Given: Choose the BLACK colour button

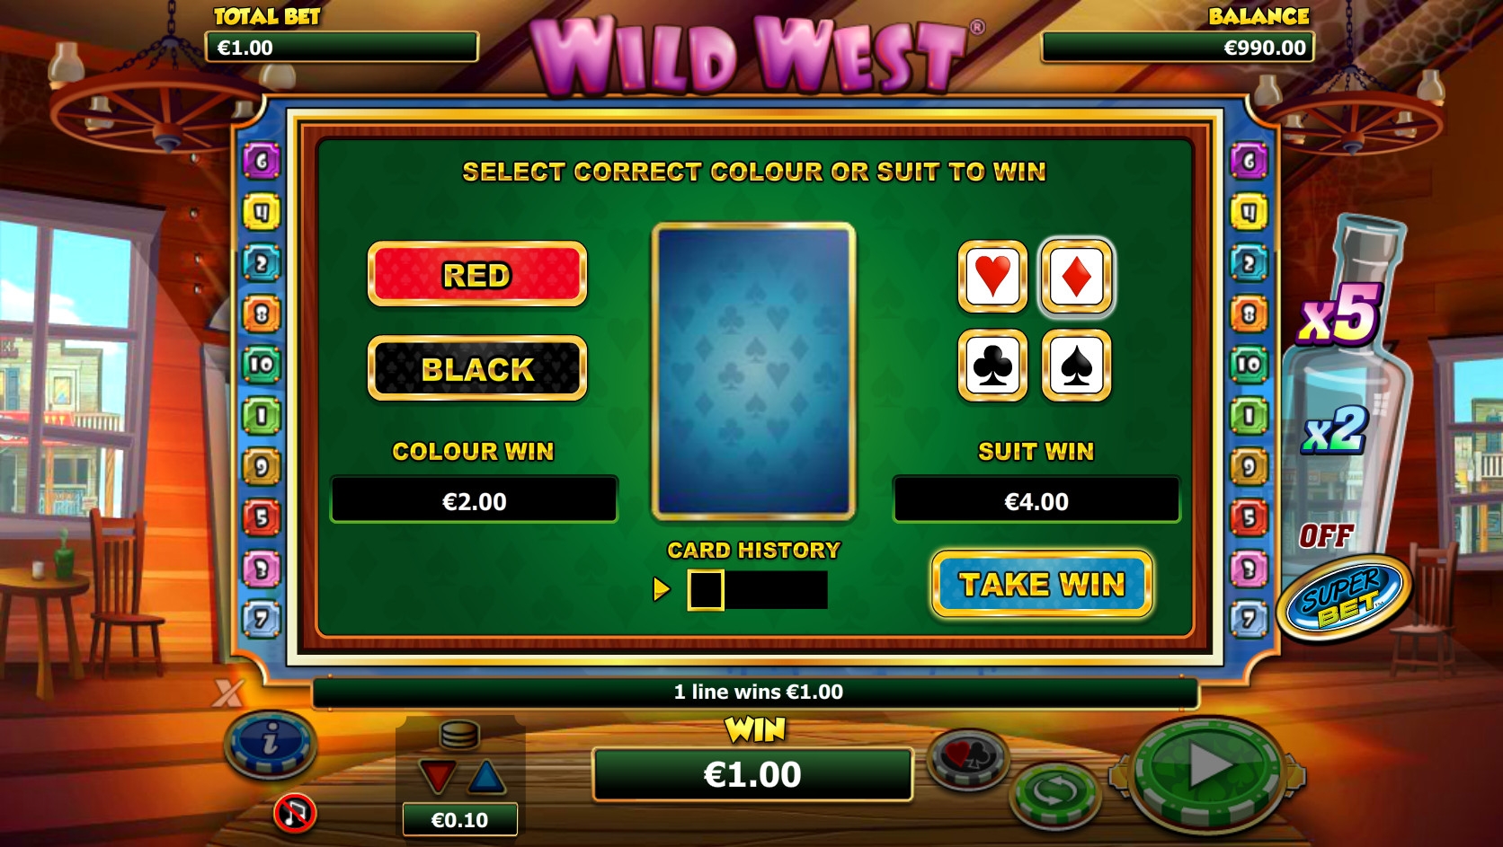Looking at the screenshot, I should click(x=477, y=368).
